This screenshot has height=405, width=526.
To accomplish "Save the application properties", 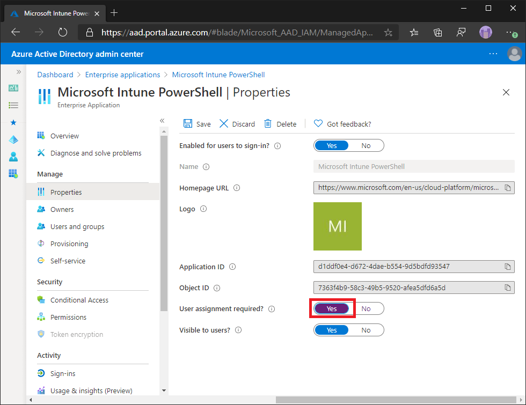I will (198, 124).
